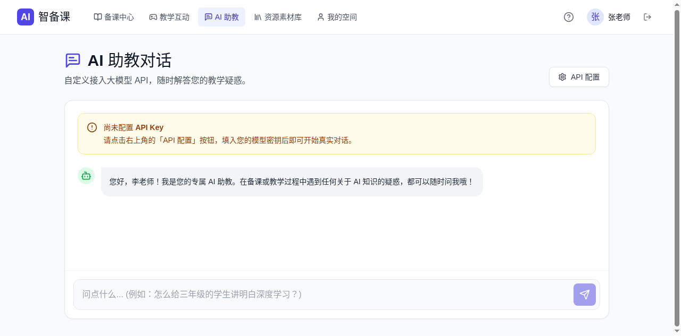Switch to 我的空间 tab
This screenshot has height=336, width=681.
(337, 17)
